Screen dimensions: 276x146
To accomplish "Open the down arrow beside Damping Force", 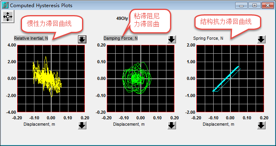I will pos(172,39).
